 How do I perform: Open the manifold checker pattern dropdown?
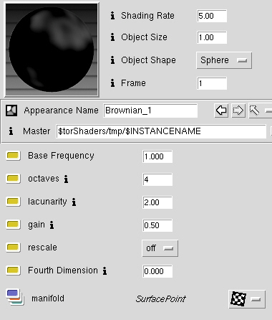(x=247, y=299)
